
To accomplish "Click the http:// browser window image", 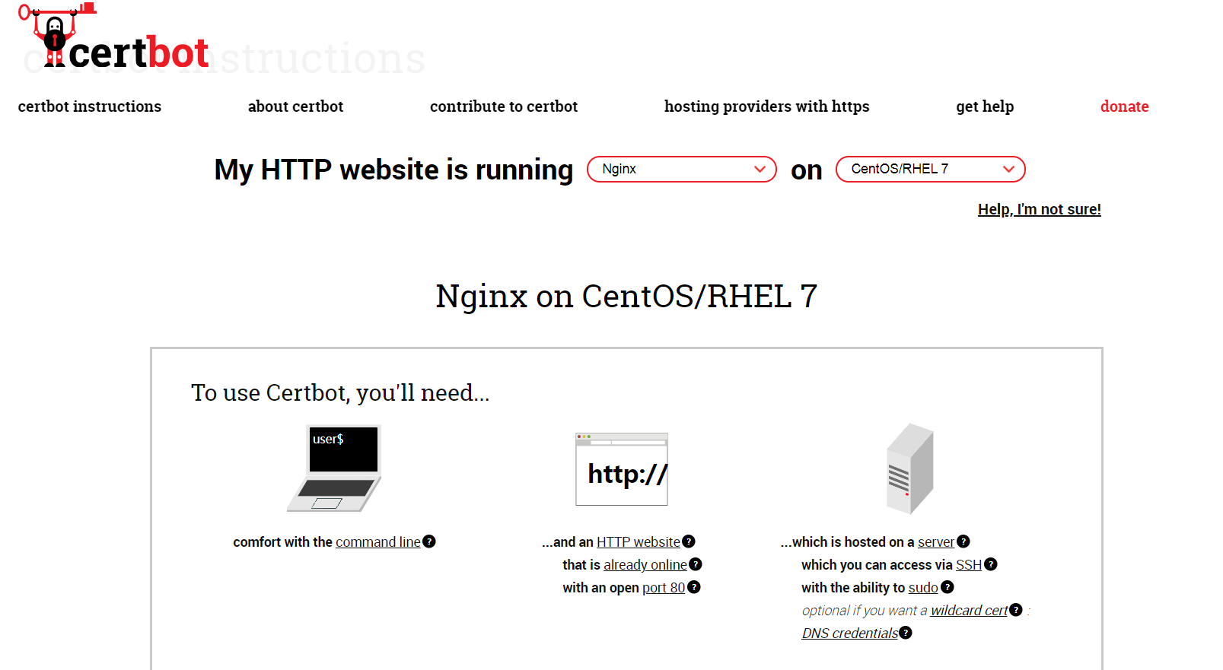I will (x=621, y=469).
